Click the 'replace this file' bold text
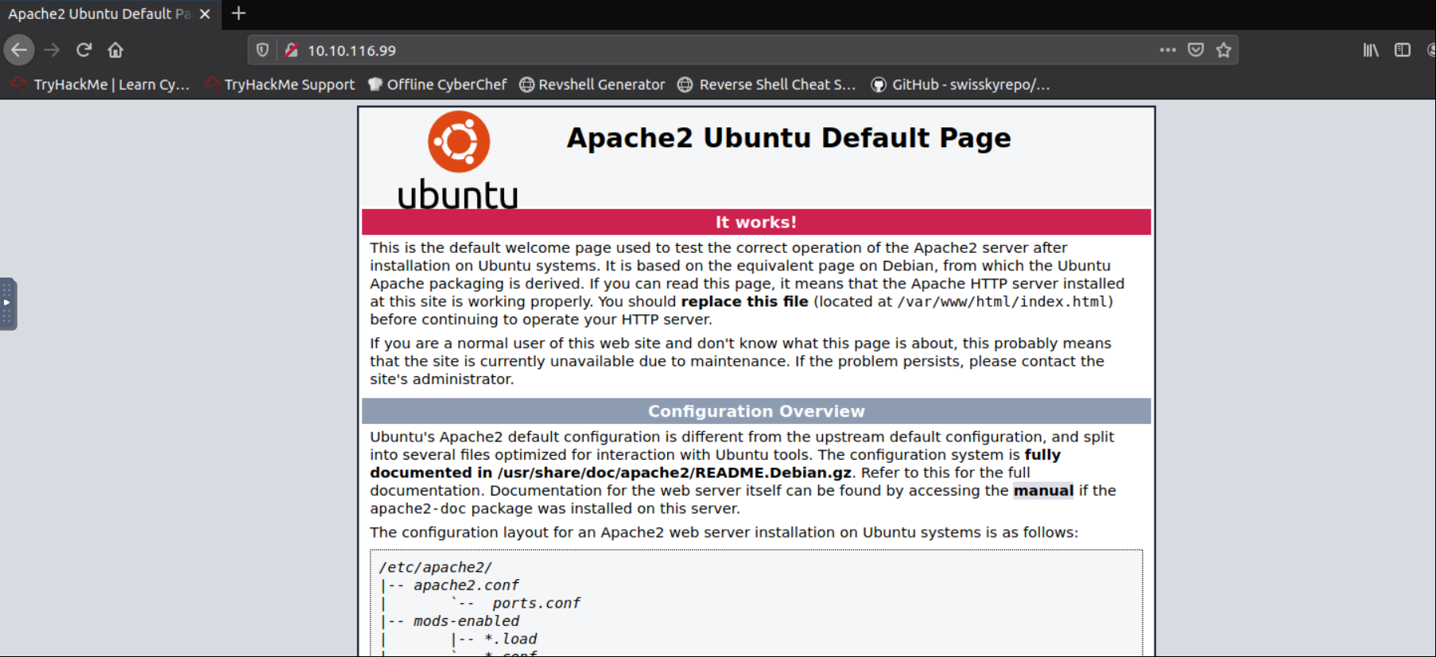Screen dimensions: 1436x657 744,301
